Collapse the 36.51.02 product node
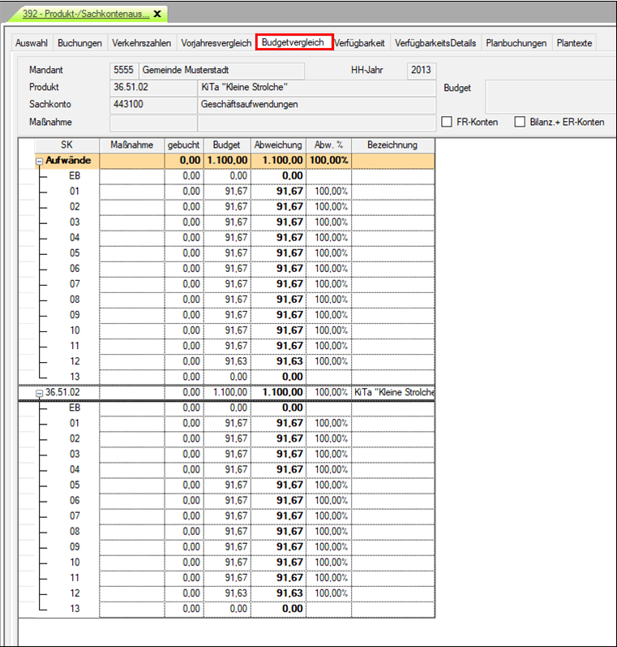The height and width of the screenshot is (647, 617). [39, 392]
